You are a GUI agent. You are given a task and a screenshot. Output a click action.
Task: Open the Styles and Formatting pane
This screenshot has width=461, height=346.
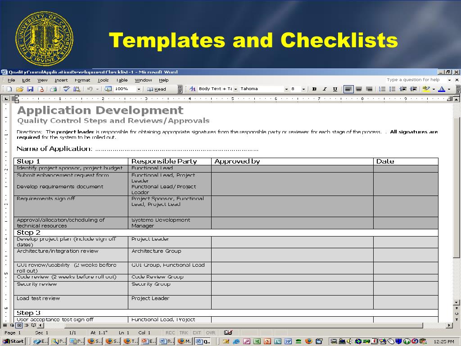click(193, 89)
